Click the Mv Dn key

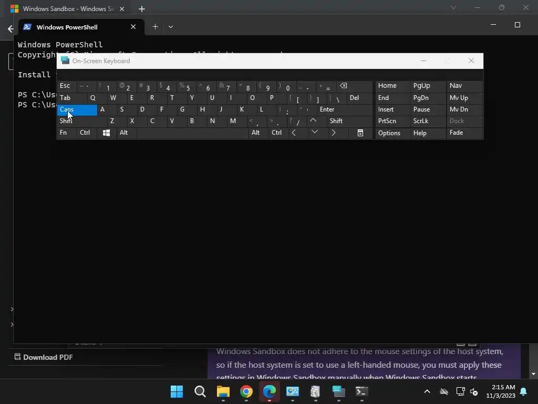[x=464, y=109]
